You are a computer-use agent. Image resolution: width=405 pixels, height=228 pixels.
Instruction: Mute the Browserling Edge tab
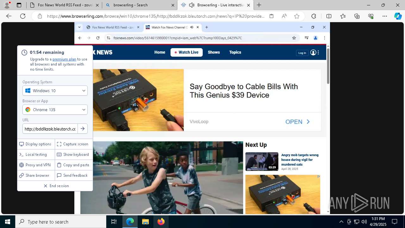tap(192, 5)
